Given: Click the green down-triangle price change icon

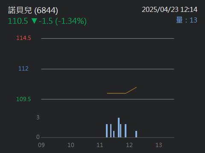Looking at the screenshot, I should (x=34, y=21).
